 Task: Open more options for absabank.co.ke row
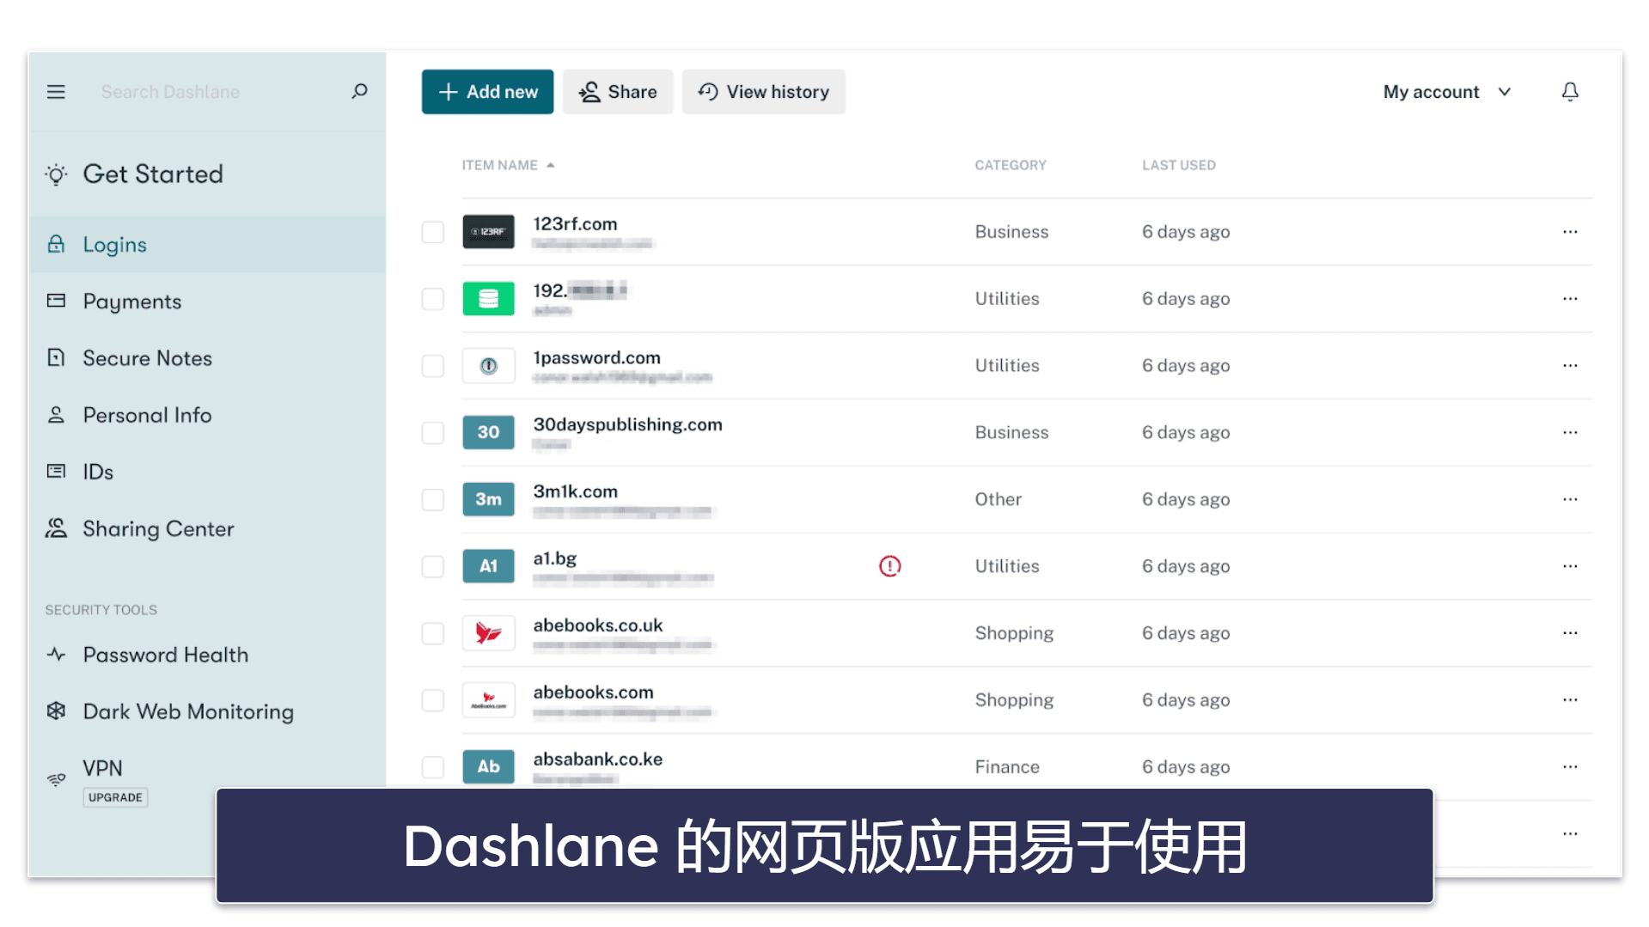(1570, 766)
